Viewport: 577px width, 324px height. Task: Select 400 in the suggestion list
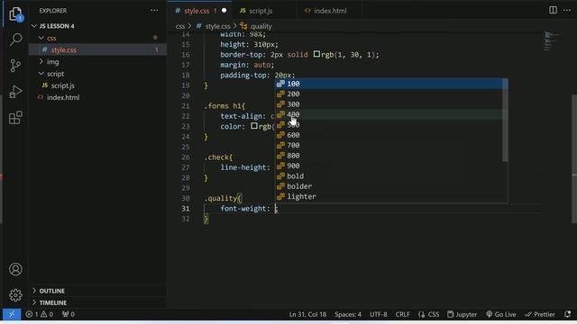(389, 114)
